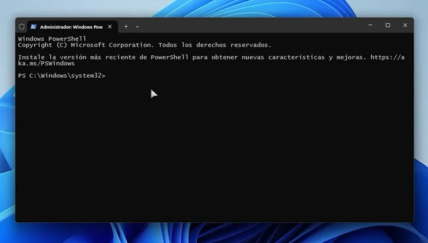Expand the new tab profiles dropdown
Screen dimensions: 428x243
click(138, 27)
